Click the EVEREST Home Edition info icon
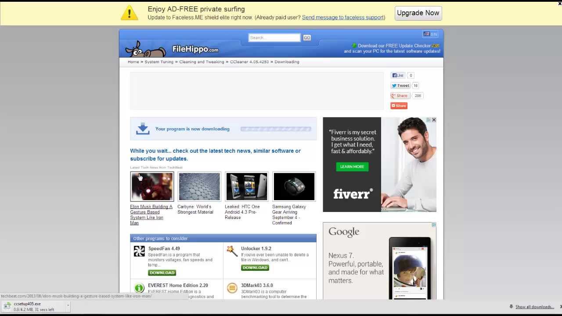562x316 pixels. point(139,288)
